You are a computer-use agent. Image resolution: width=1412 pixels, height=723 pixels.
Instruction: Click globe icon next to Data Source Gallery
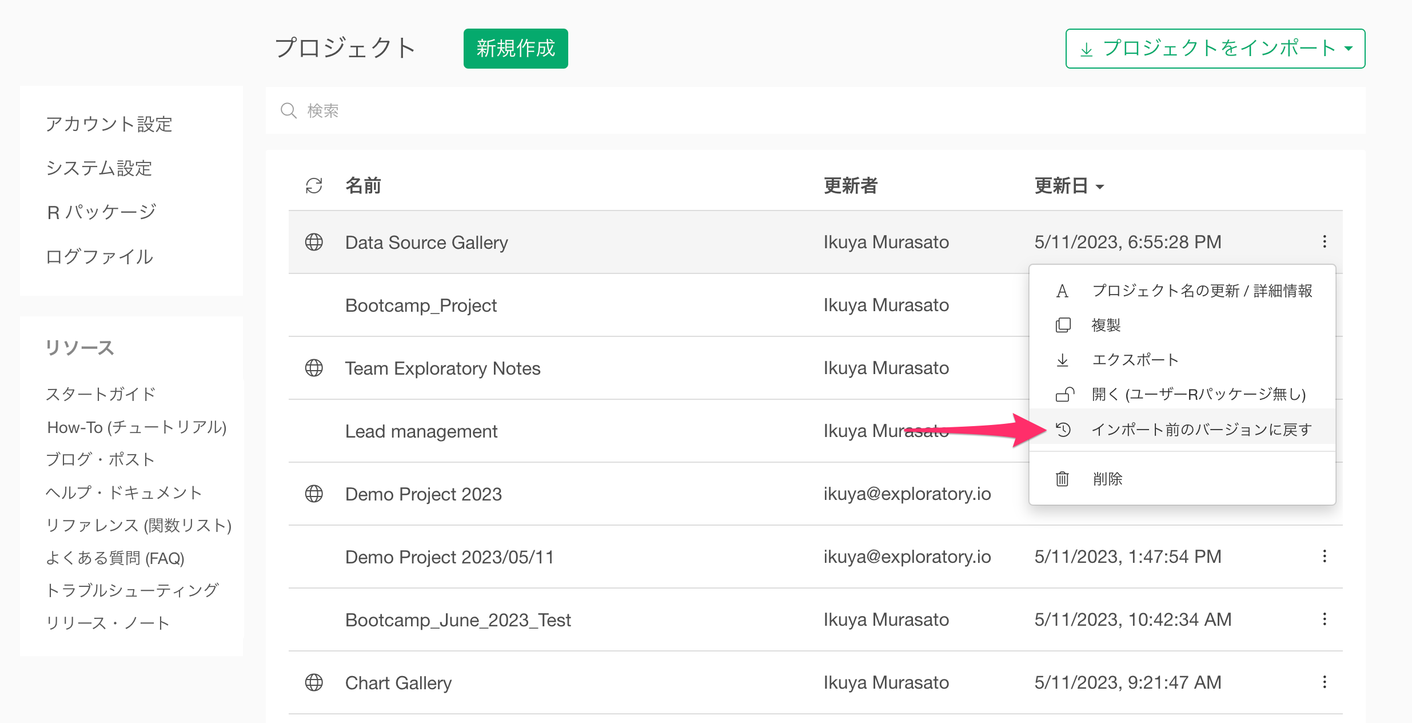[x=314, y=242]
